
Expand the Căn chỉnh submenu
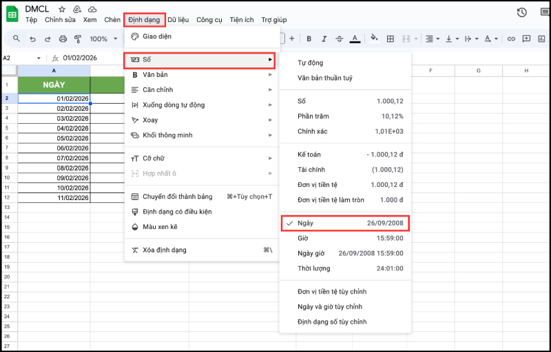point(202,90)
